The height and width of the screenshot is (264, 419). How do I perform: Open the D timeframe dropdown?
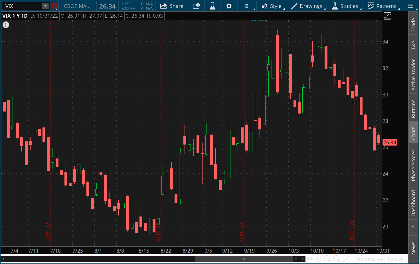click(x=247, y=6)
